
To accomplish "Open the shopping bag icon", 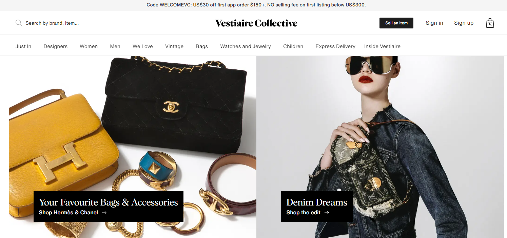I will (x=490, y=23).
